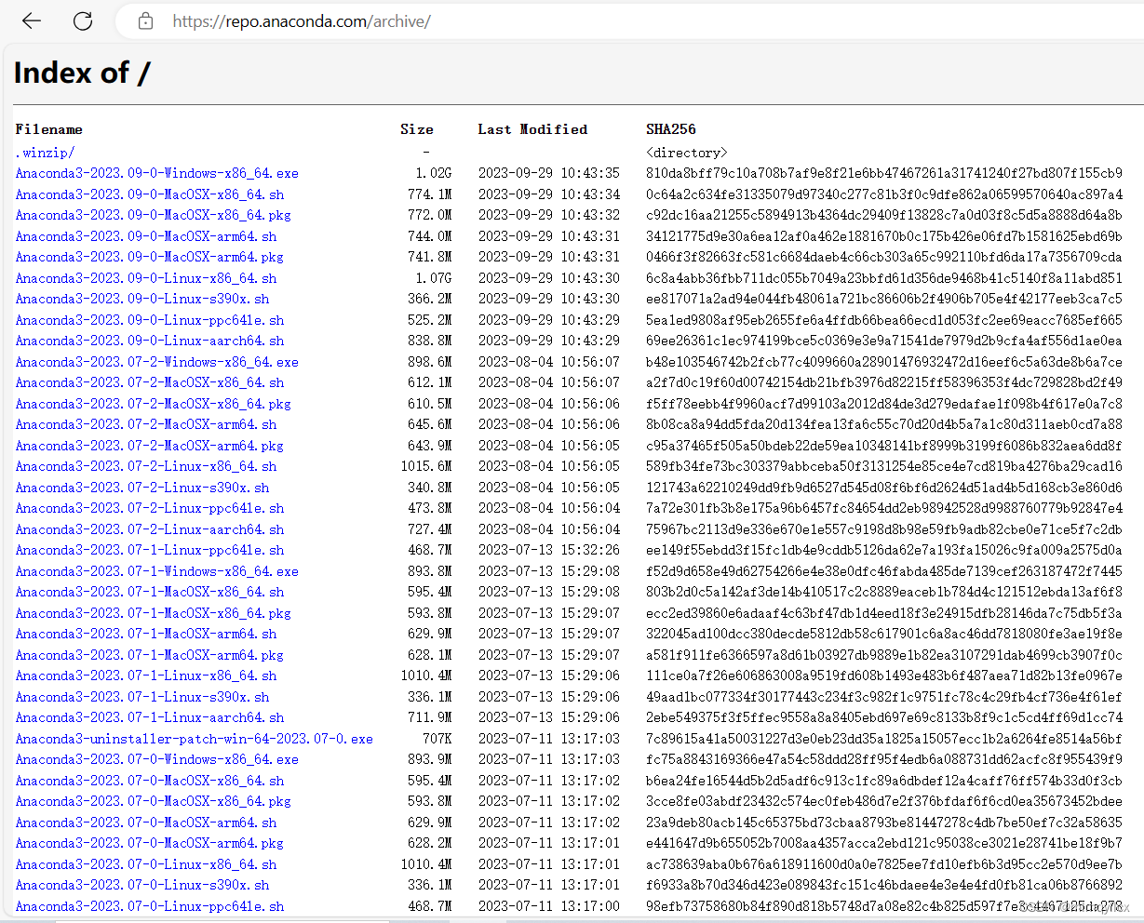Viewport: 1144px width, 923px height.
Task: Download Anaconda3-2023.07-2-Linux-ppc64le.sh
Action: pyautogui.click(x=150, y=508)
